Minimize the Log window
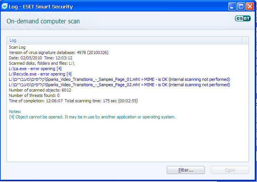257x182 pixels. click(233, 7)
